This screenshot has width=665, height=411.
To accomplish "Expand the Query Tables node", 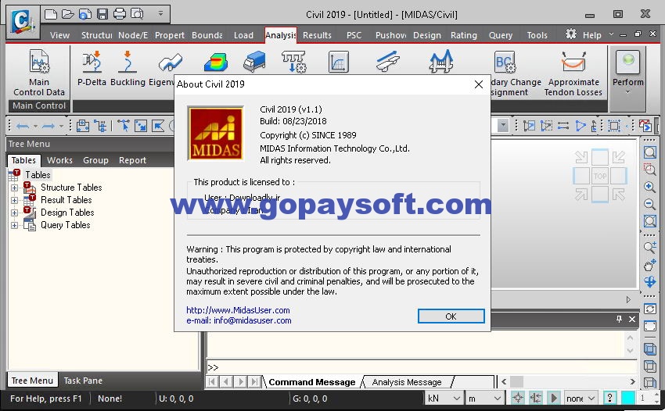I will point(14,225).
